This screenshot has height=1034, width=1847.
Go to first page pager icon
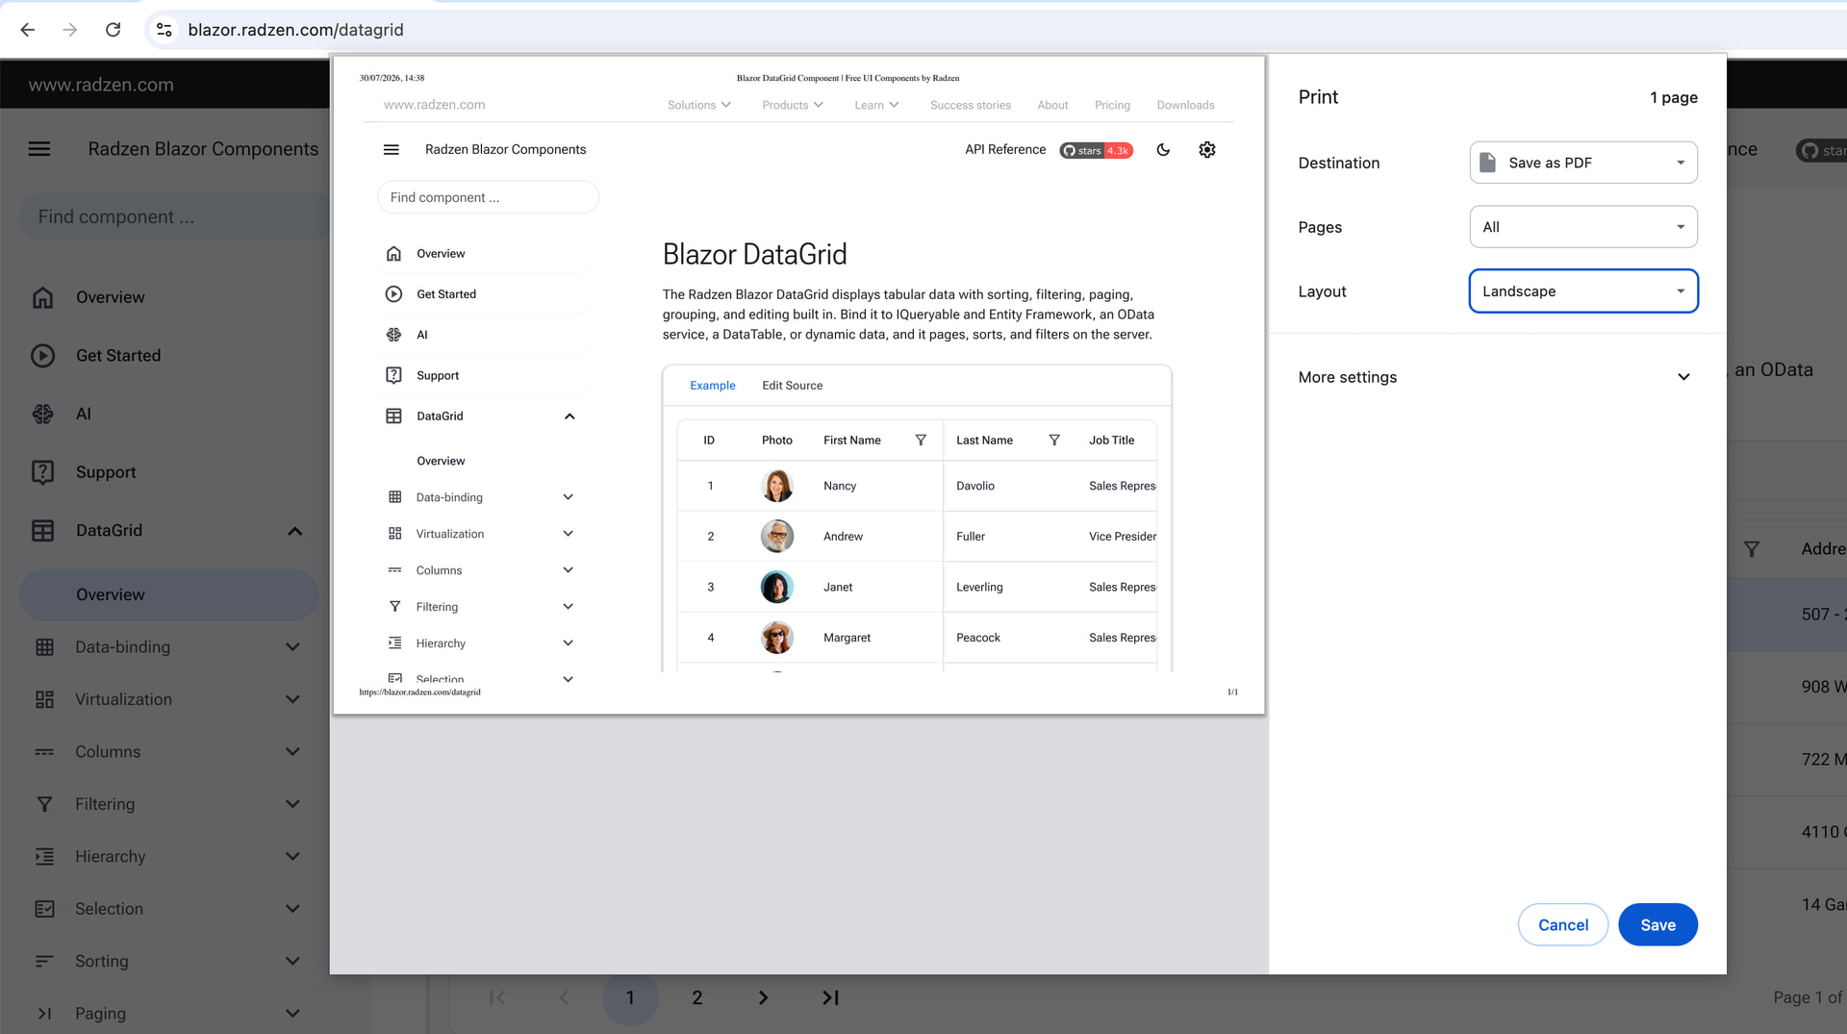(497, 997)
